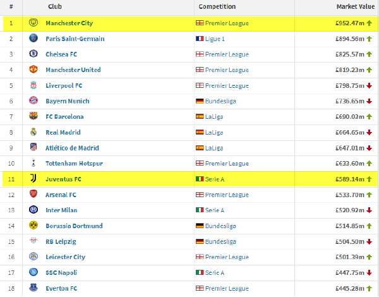This screenshot has width=379, height=297.
Task: Click the Manchester United crest icon
Action: coord(33,70)
